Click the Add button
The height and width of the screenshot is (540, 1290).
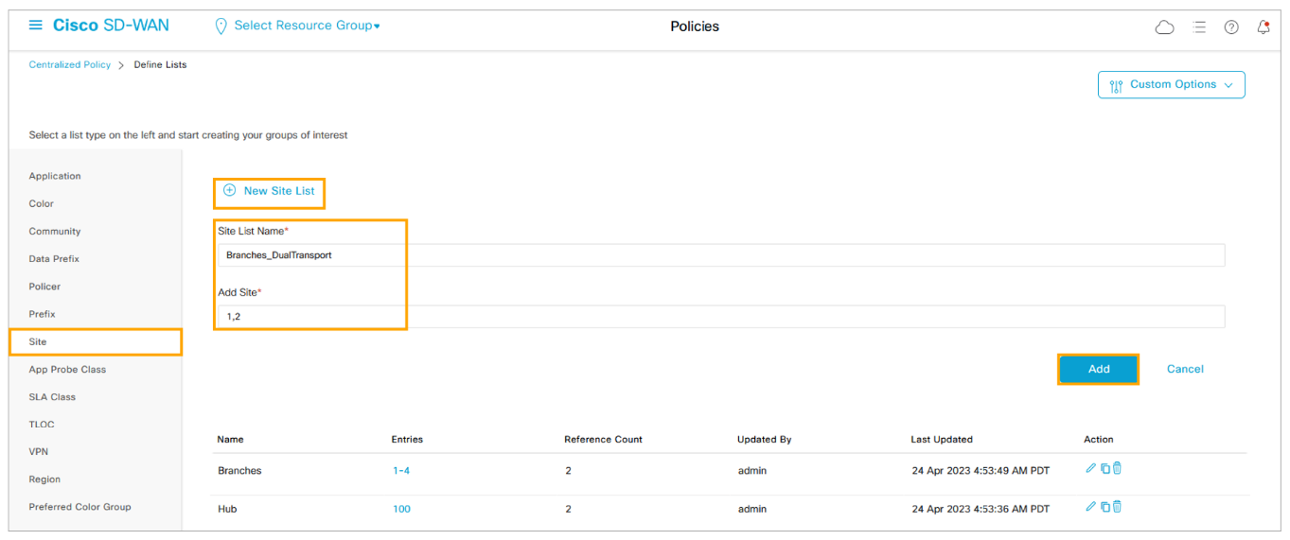click(1098, 369)
